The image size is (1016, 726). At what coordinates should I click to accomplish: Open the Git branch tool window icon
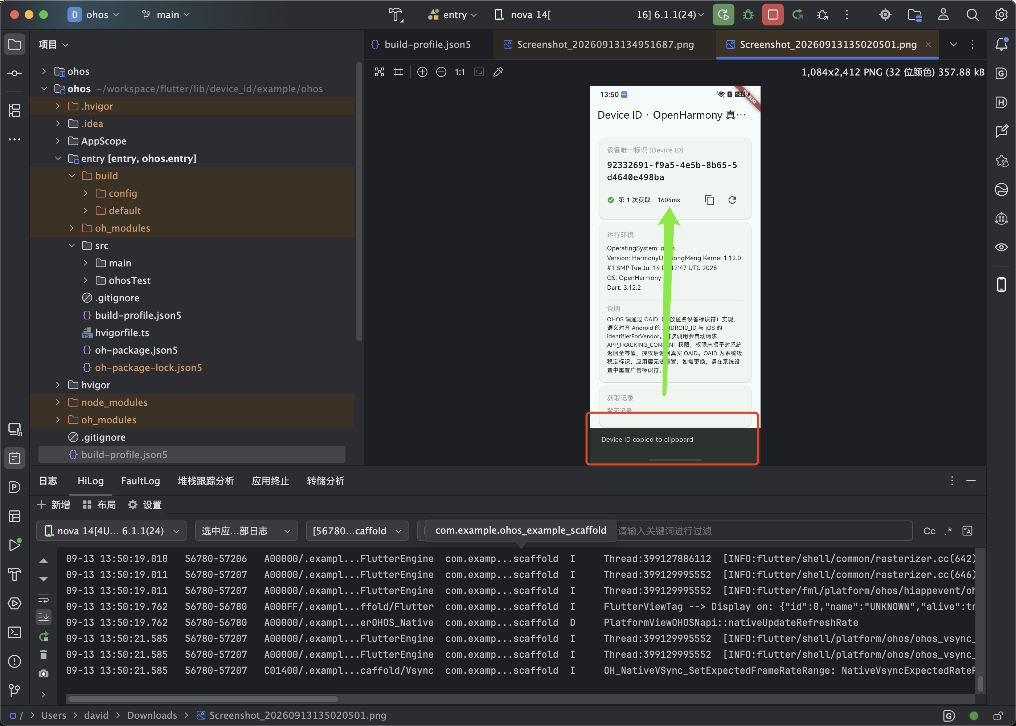tap(15, 690)
